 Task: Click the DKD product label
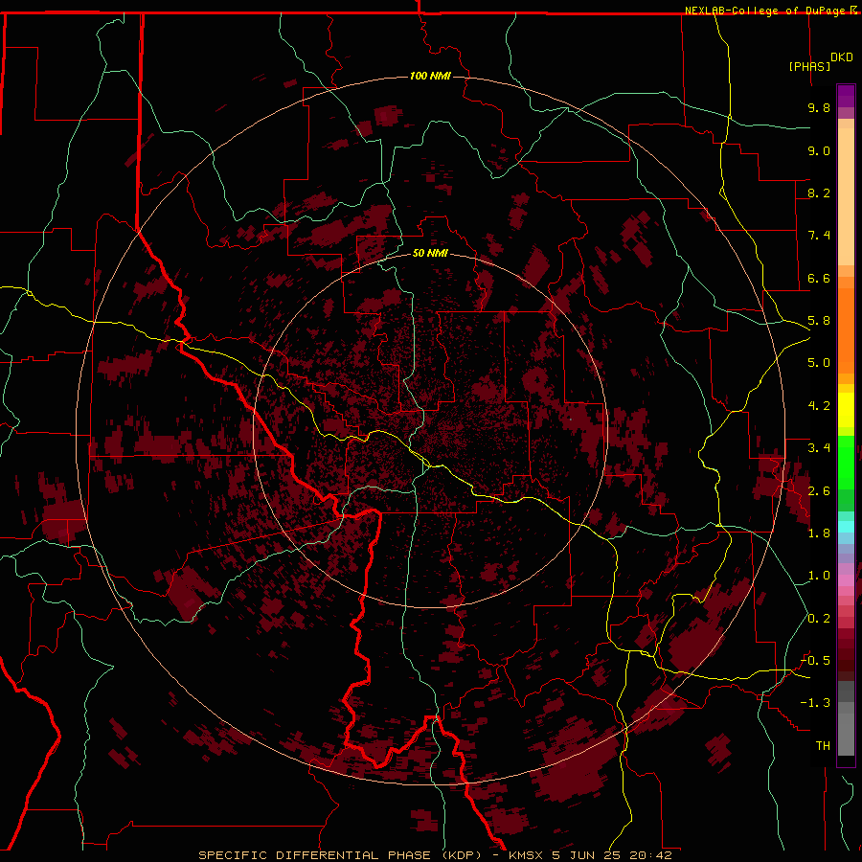pyautogui.click(x=842, y=57)
